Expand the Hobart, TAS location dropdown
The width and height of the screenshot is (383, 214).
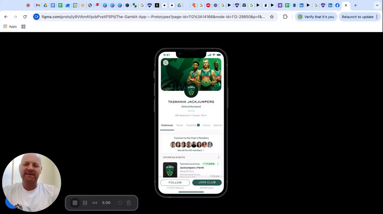199,115
